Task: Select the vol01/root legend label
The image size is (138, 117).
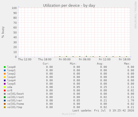Action: (16, 97)
